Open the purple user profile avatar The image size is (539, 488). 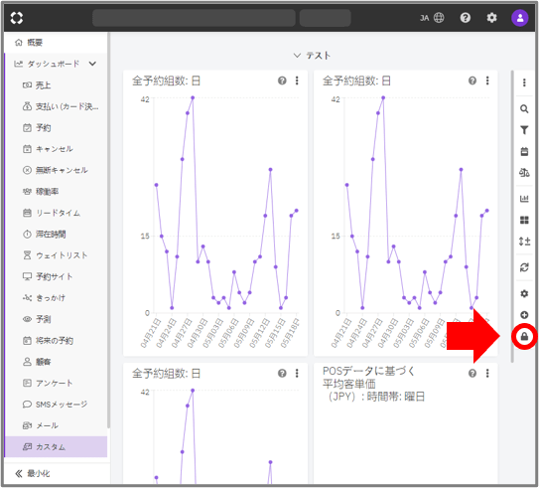tap(520, 18)
